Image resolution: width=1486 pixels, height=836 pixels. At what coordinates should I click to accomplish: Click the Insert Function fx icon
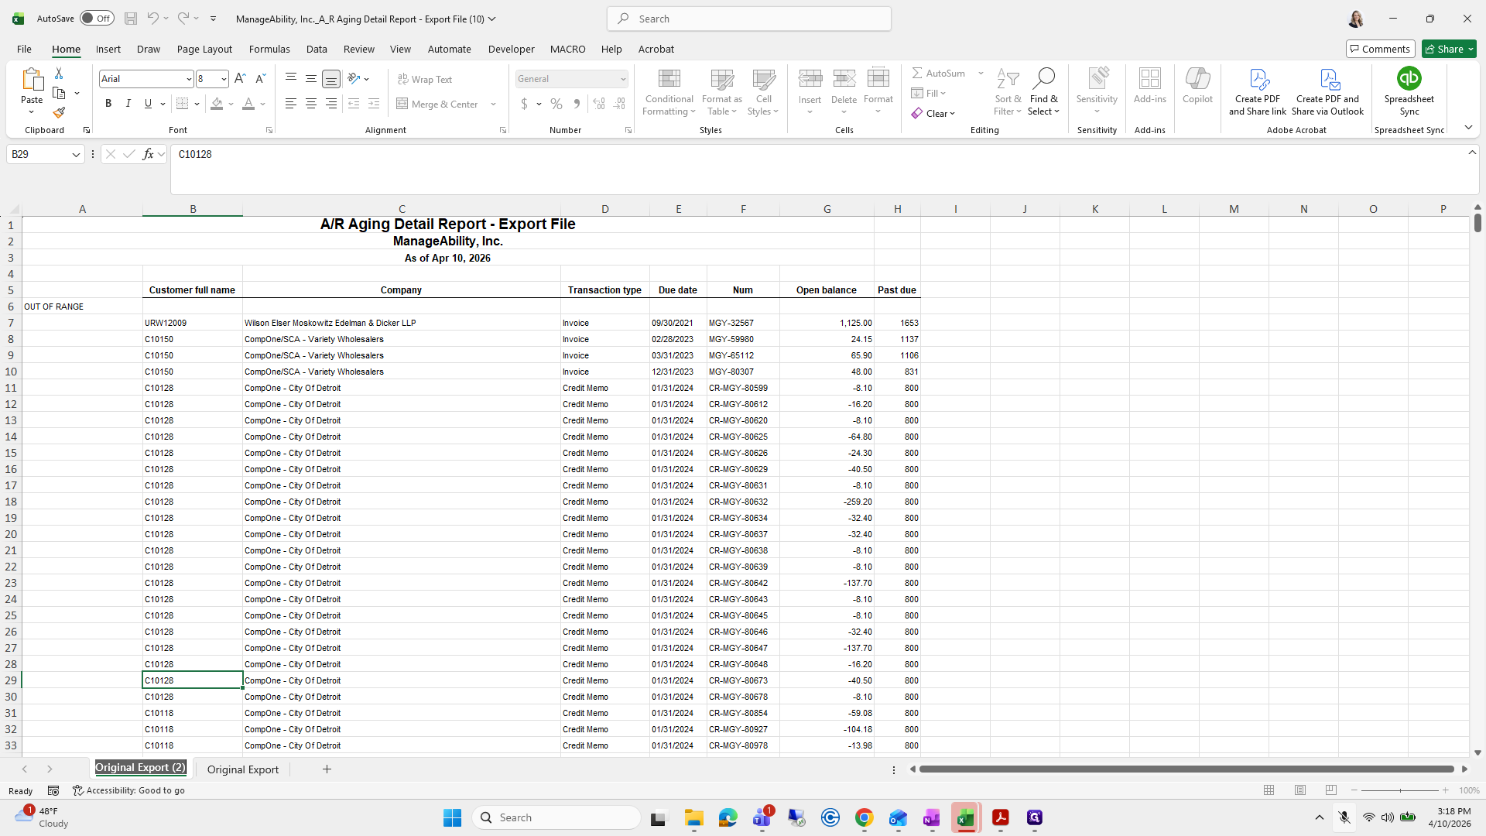pyautogui.click(x=148, y=154)
